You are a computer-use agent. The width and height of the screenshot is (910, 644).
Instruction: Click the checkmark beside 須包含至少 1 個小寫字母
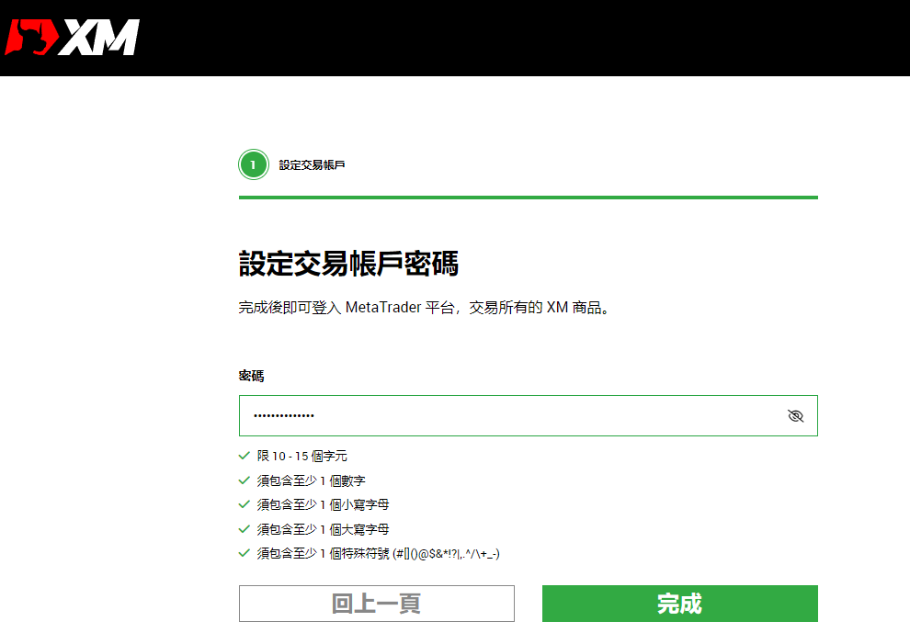[x=245, y=504]
